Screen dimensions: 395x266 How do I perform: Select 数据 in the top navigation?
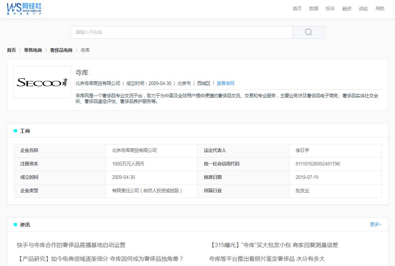(x=313, y=9)
